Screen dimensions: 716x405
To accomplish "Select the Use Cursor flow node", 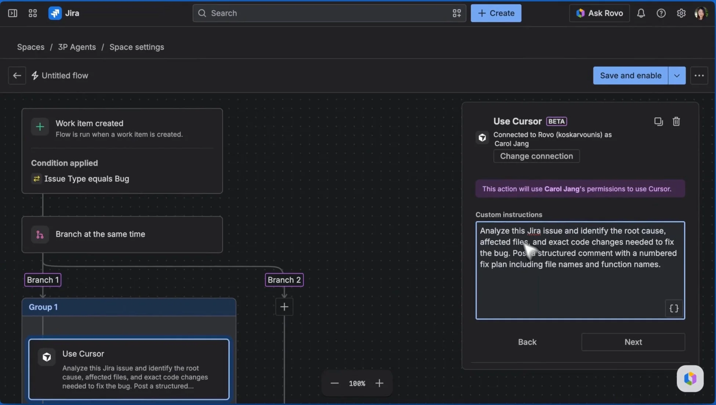I will [x=129, y=369].
